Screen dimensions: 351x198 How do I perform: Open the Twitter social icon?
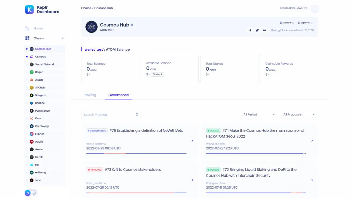(x=257, y=30)
